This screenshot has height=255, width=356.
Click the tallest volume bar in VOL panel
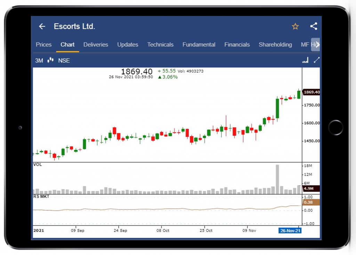[x=277, y=179]
